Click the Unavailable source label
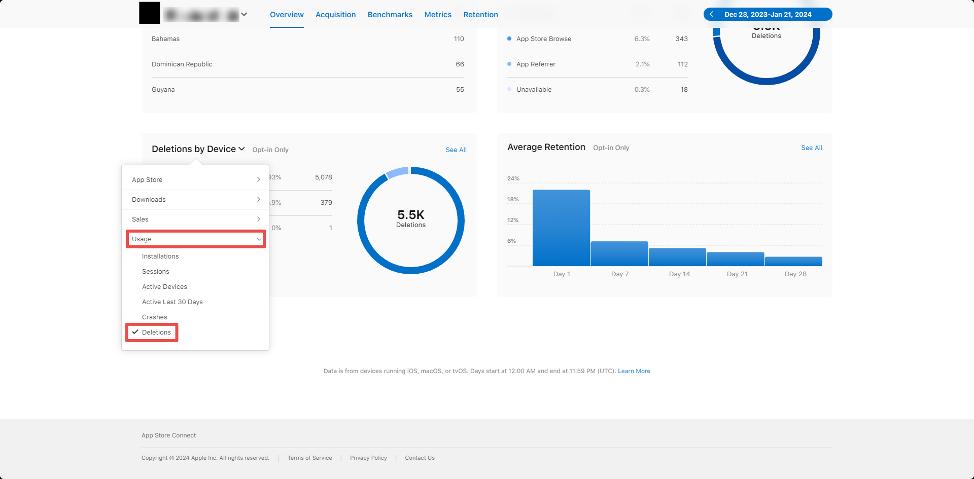Viewport: 974px width, 479px height. pos(534,90)
